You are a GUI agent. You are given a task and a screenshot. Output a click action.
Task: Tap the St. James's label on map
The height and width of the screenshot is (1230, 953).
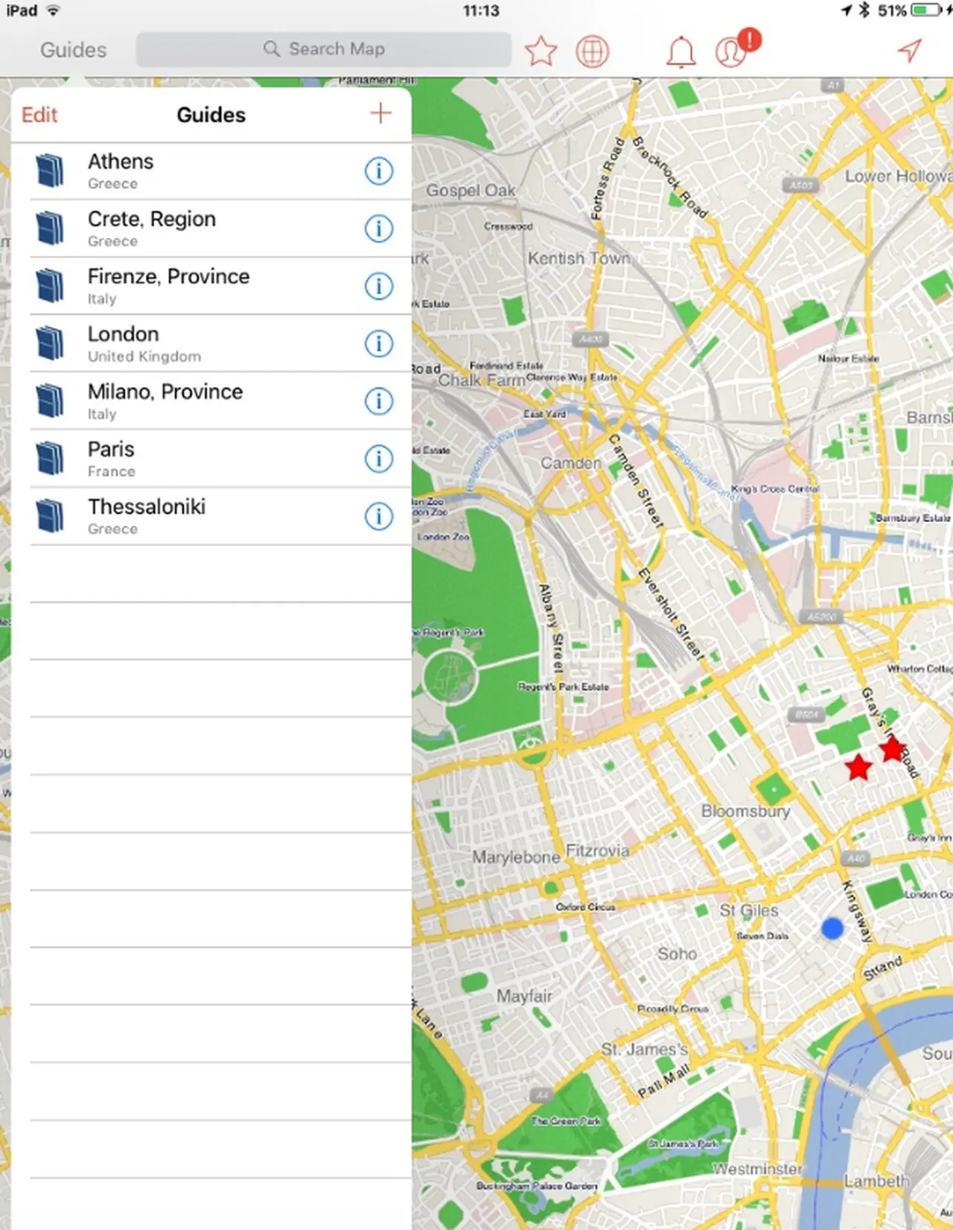(645, 1049)
